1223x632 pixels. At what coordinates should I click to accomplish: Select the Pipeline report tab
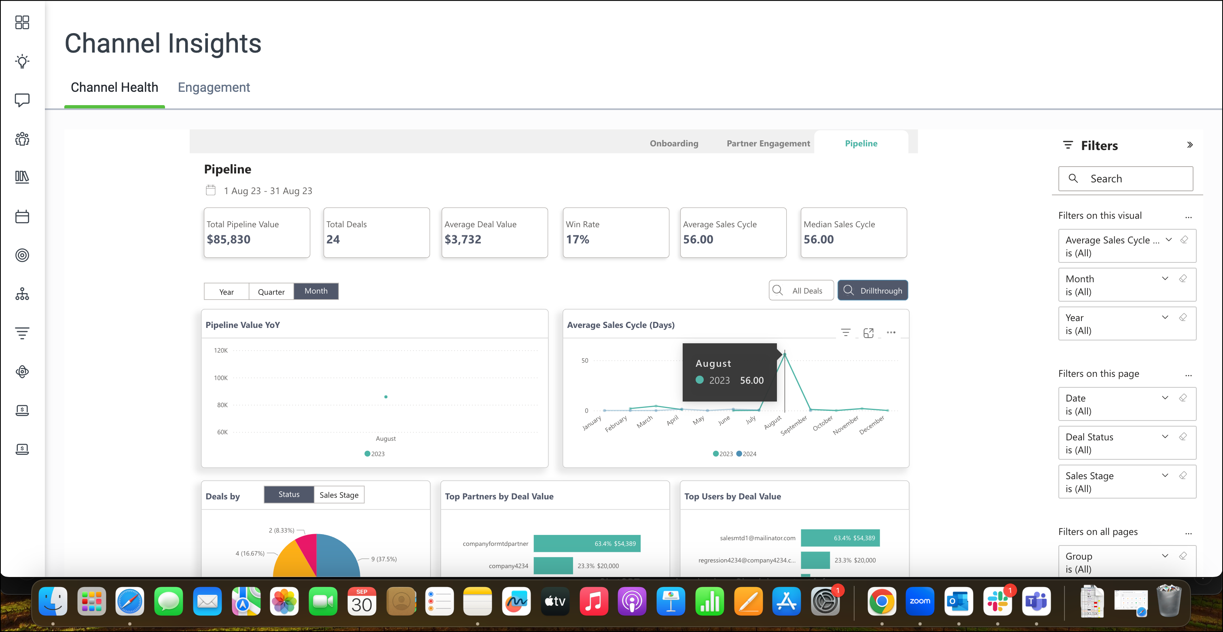click(x=861, y=144)
